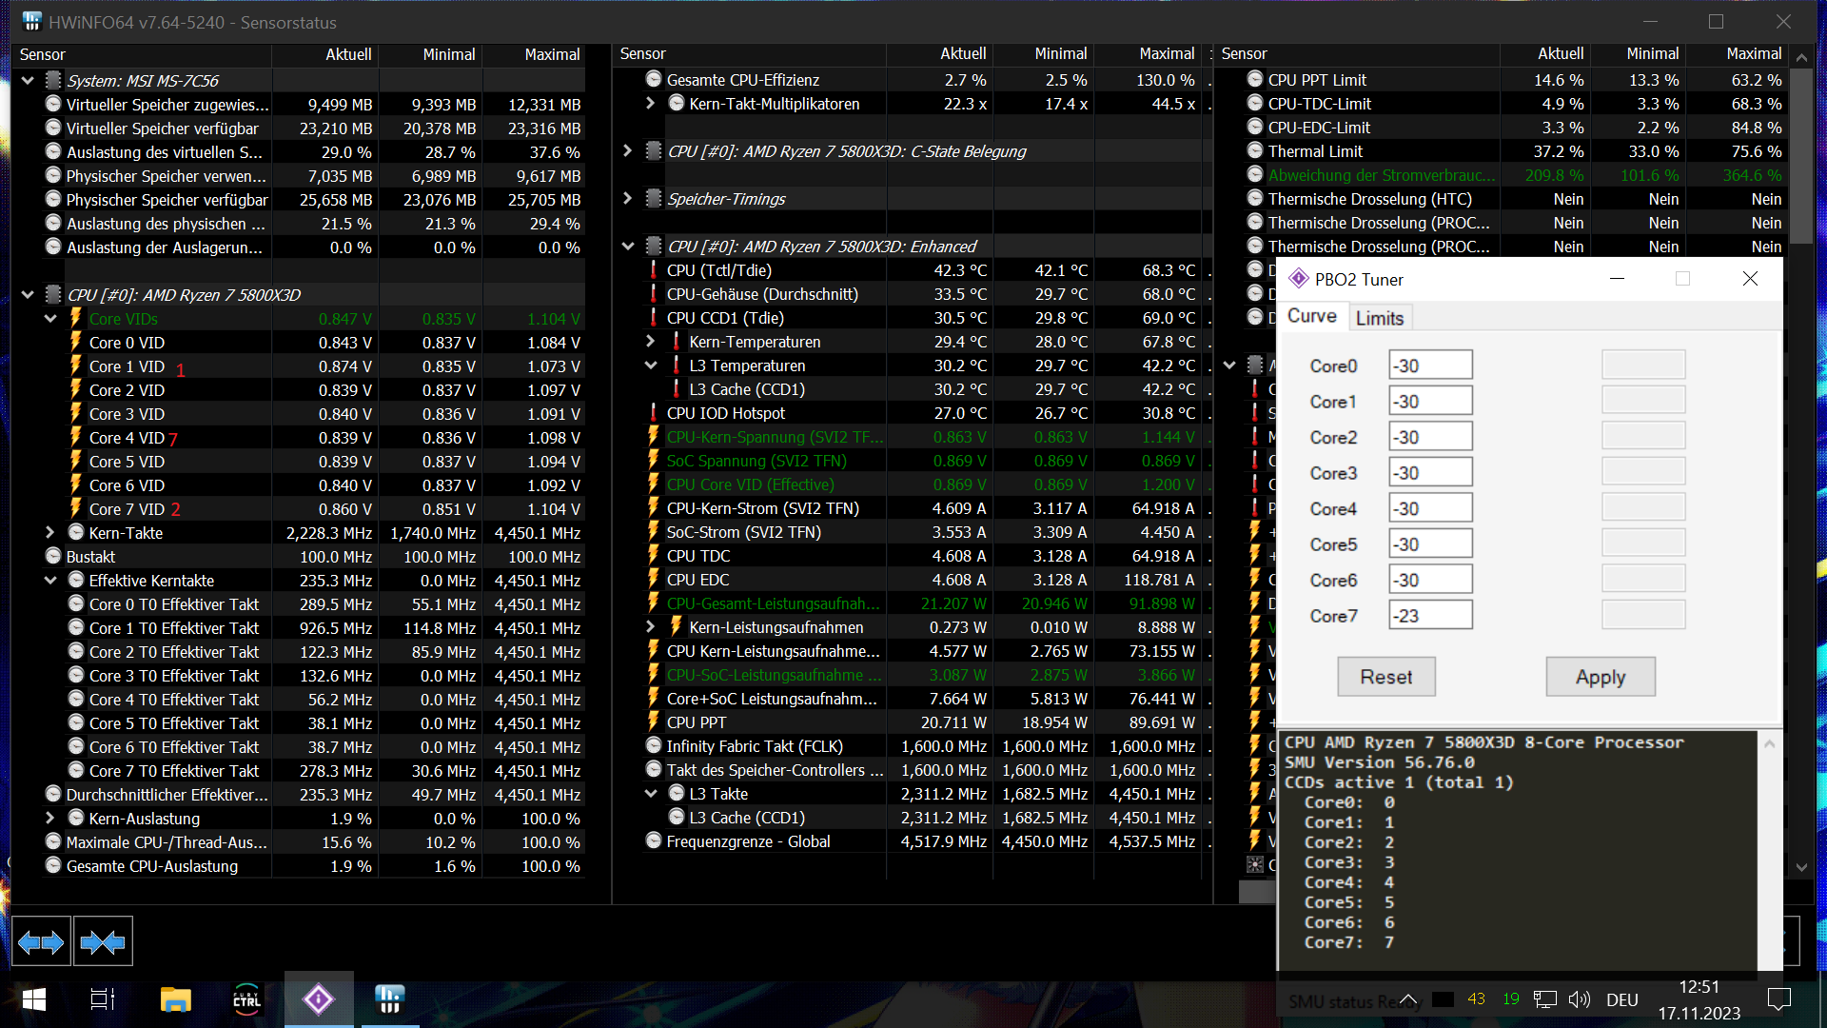Collapse the System: MSI MS-7C56 group
This screenshot has width=1827, height=1028.
pyautogui.click(x=28, y=81)
